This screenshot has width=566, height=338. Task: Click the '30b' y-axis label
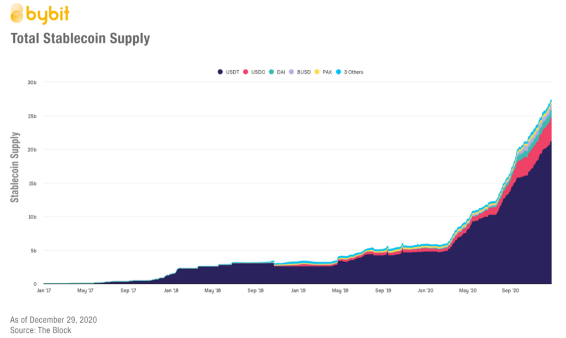click(32, 83)
